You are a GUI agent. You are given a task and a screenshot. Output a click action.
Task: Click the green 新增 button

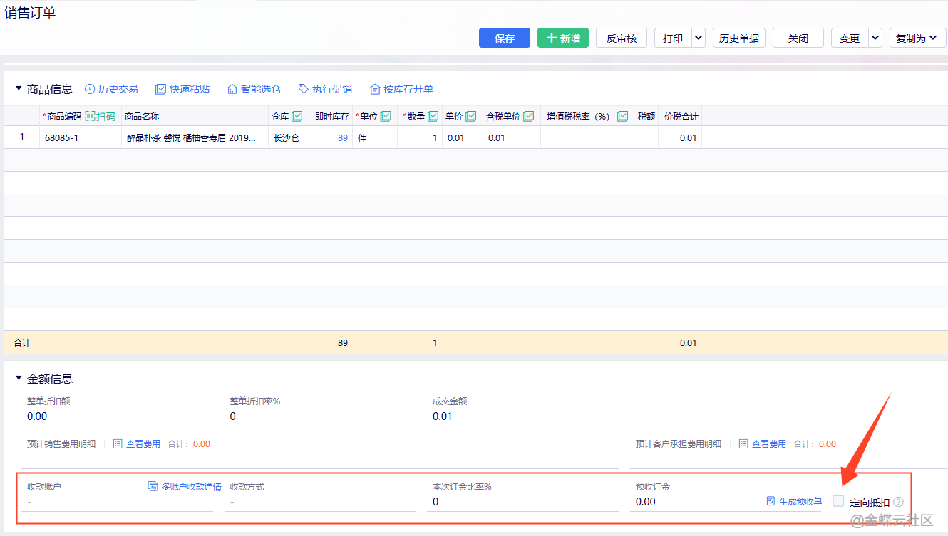[563, 38]
